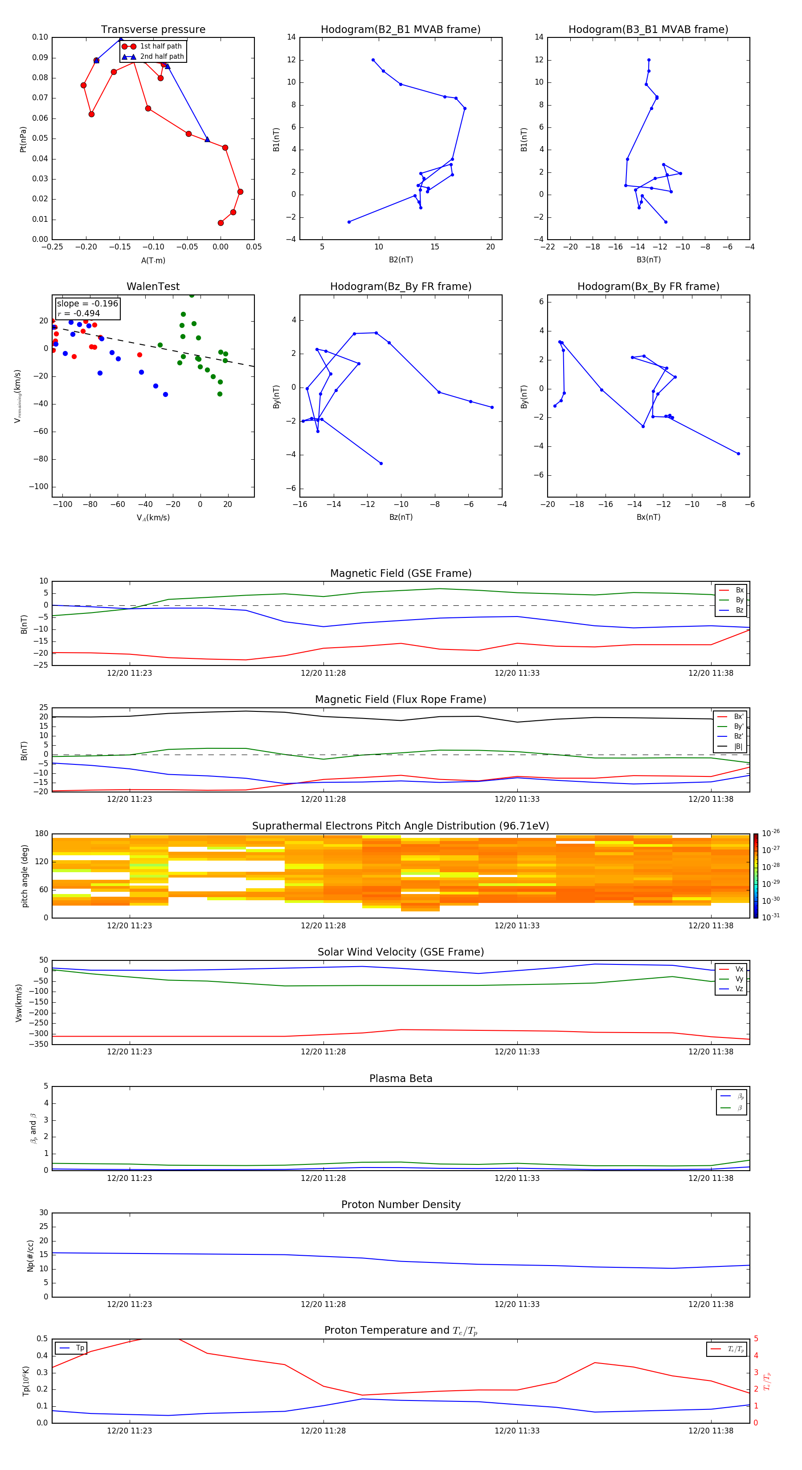Image resolution: width=802 pixels, height=1470 pixels.
Task: Click the "r = -0.494" correlation annotation
Action: point(79,313)
